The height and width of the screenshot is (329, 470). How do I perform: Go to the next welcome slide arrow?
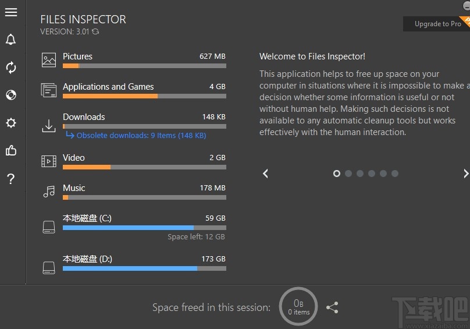click(465, 174)
